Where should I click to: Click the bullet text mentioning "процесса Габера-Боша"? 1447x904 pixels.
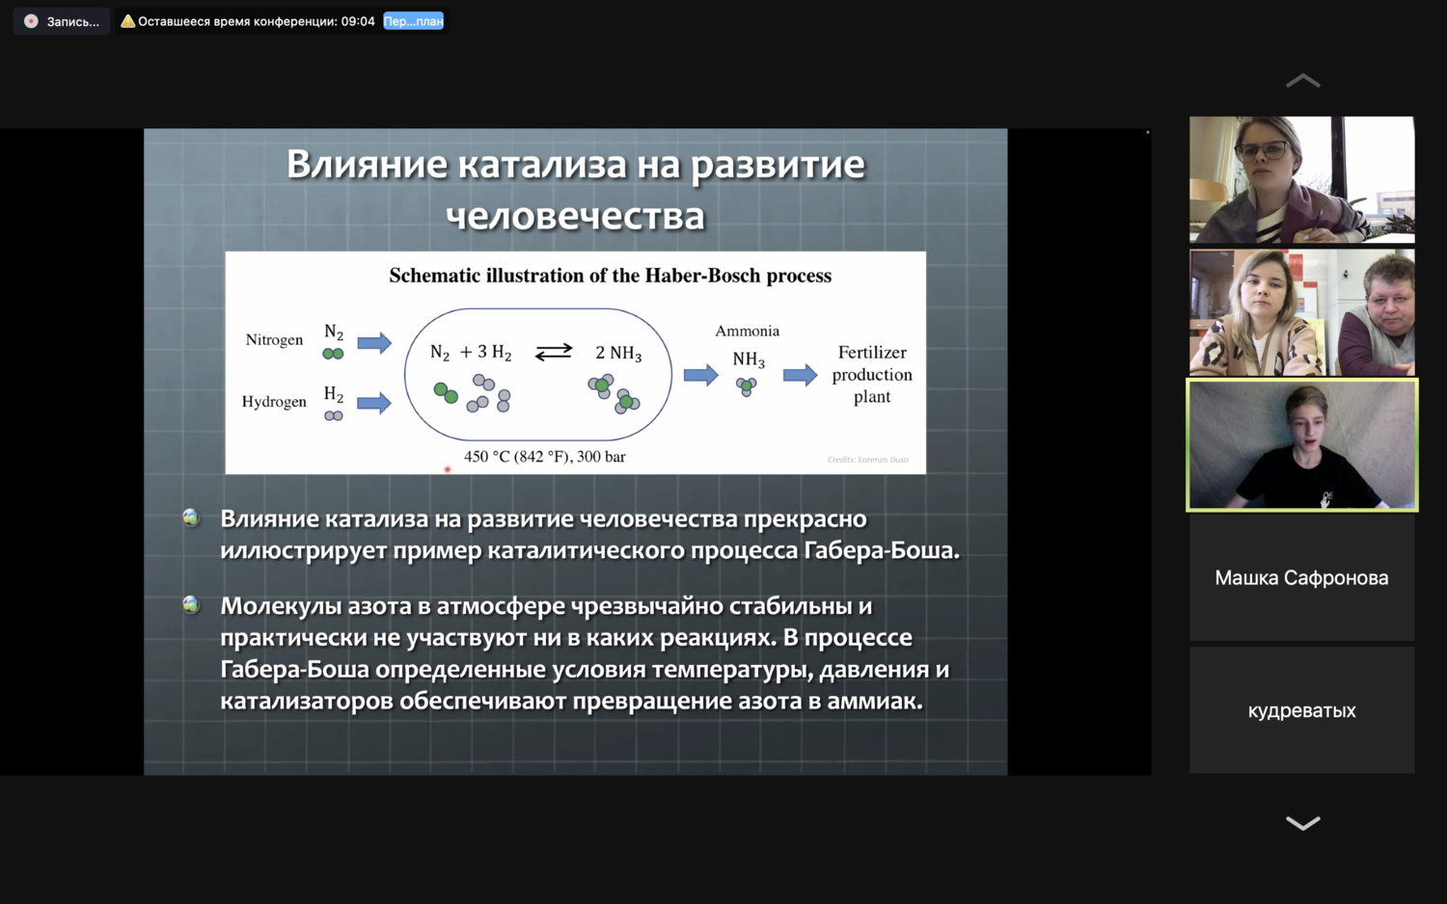click(x=589, y=535)
